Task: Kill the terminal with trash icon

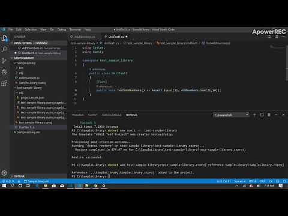Action: [269, 115]
